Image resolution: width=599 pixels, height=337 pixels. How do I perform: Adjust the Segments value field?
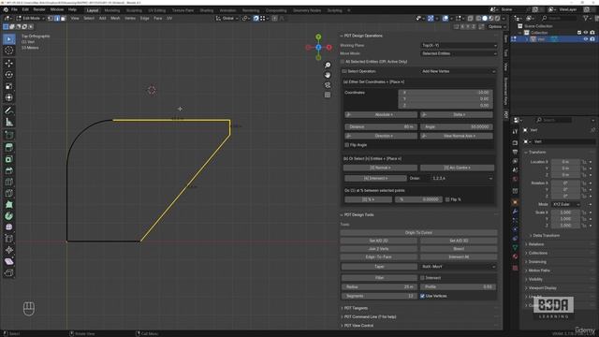pyautogui.click(x=379, y=296)
